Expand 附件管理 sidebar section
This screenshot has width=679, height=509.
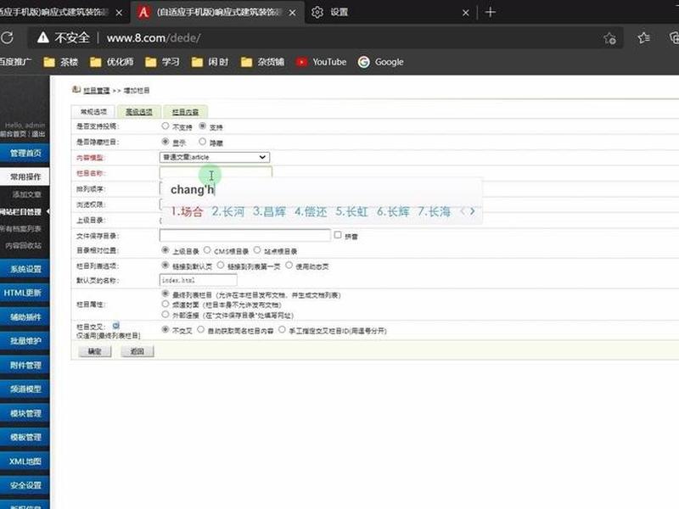click(25, 366)
